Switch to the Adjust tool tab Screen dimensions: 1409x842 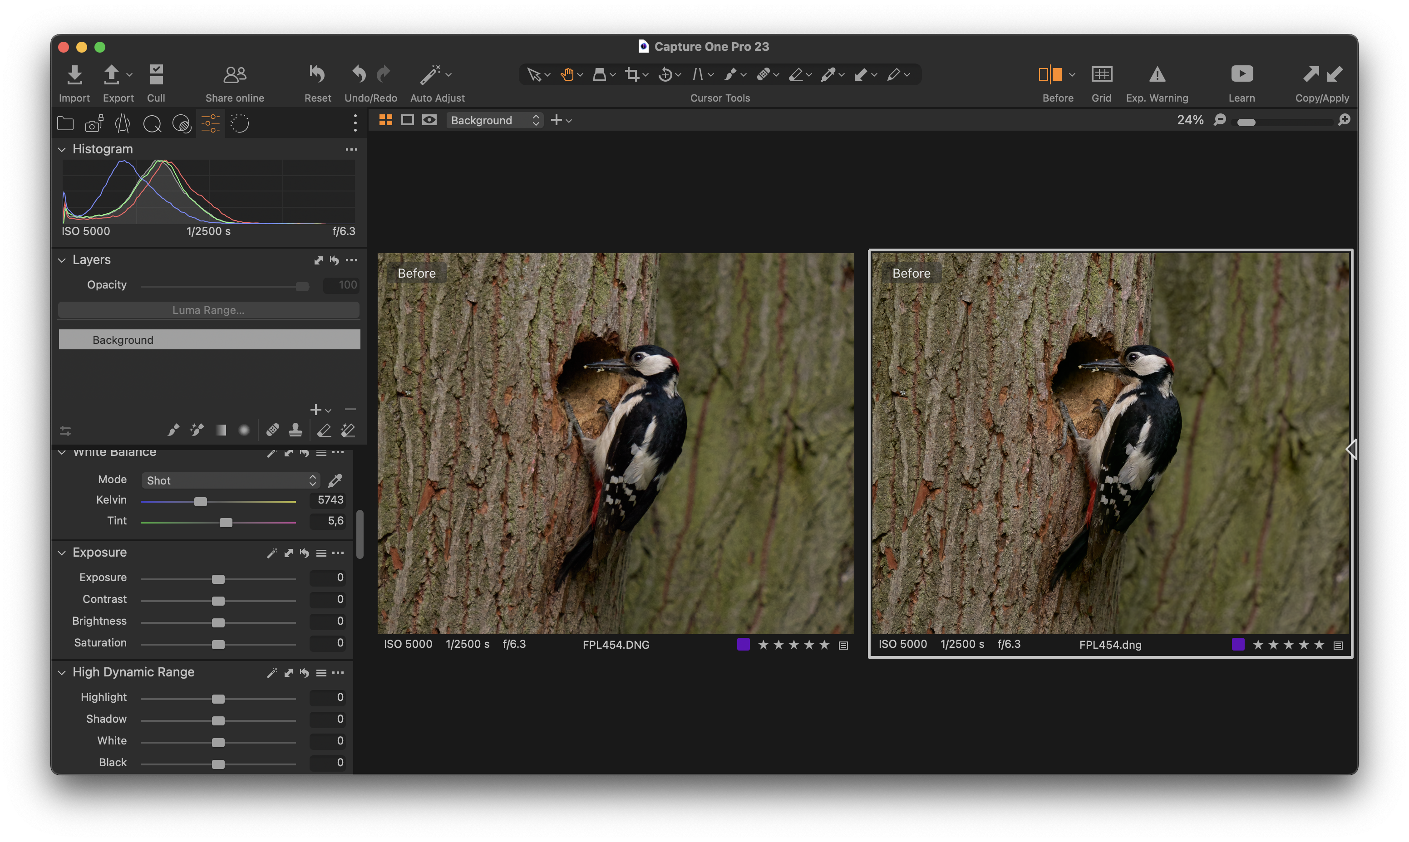tap(210, 123)
